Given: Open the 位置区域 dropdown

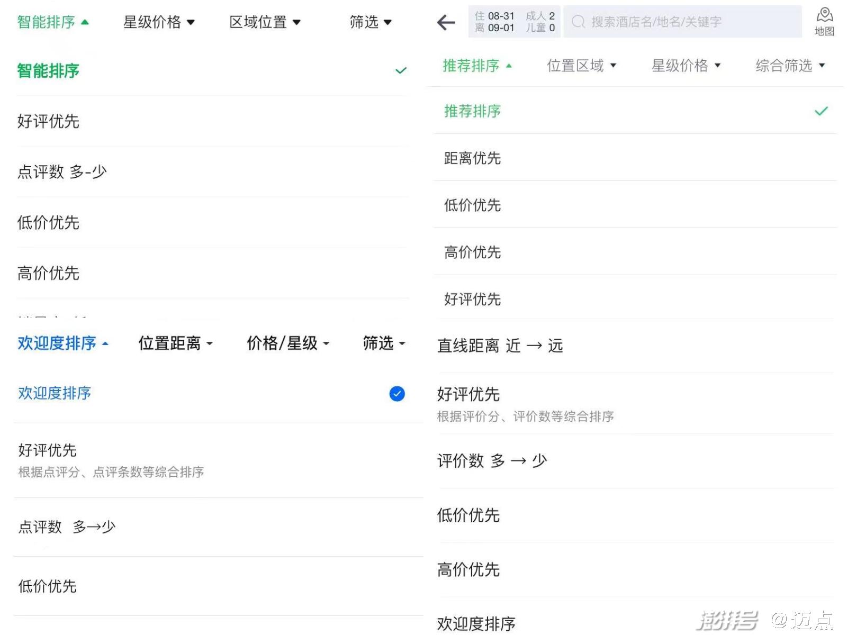Looking at the screenshot, I should (581, 66).
